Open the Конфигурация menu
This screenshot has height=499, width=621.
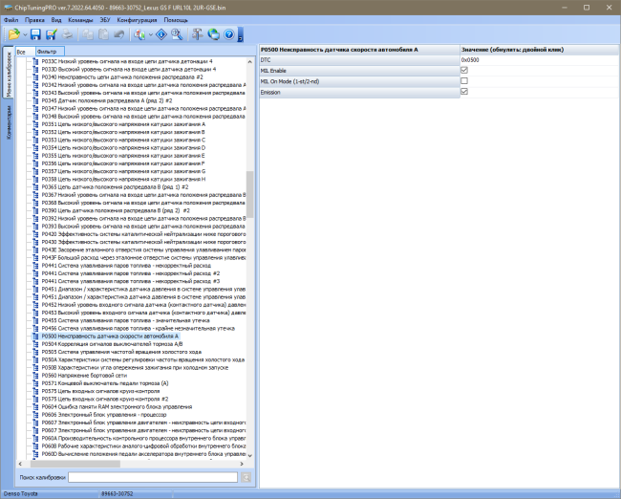click(137, 20)
